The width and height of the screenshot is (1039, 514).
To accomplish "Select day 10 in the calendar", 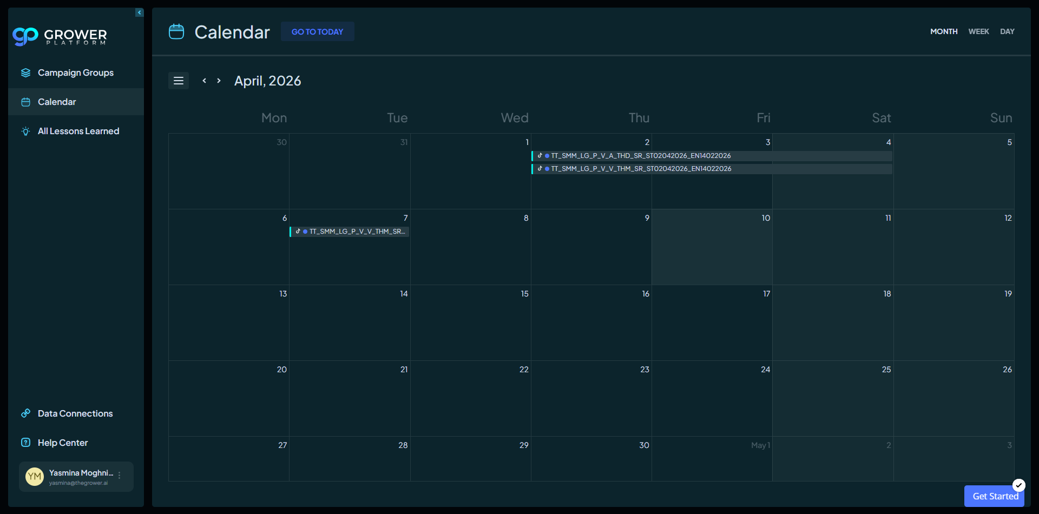I will (x=712, y=247).
